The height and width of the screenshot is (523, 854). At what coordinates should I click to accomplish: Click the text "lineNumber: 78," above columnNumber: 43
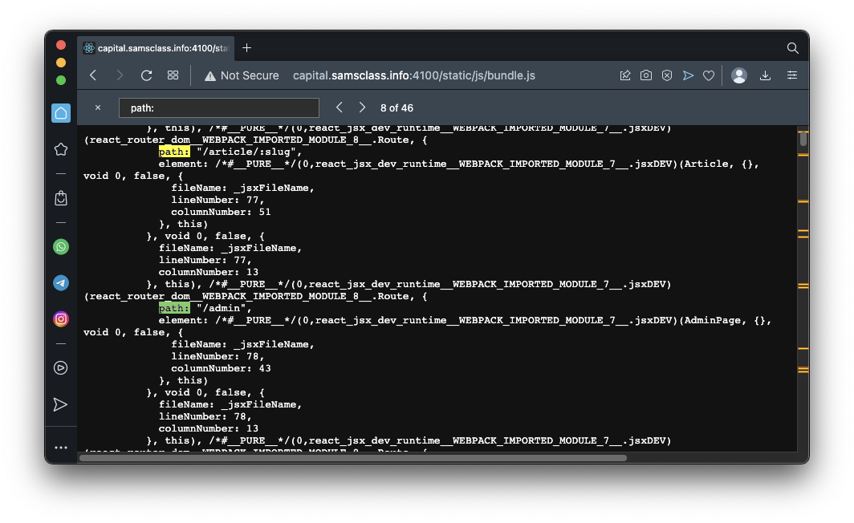(x=218, y=356)
